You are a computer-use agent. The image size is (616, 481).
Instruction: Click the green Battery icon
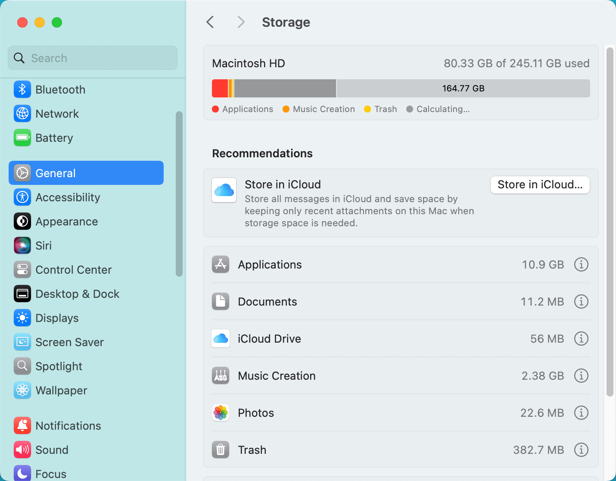coord(22,138)
